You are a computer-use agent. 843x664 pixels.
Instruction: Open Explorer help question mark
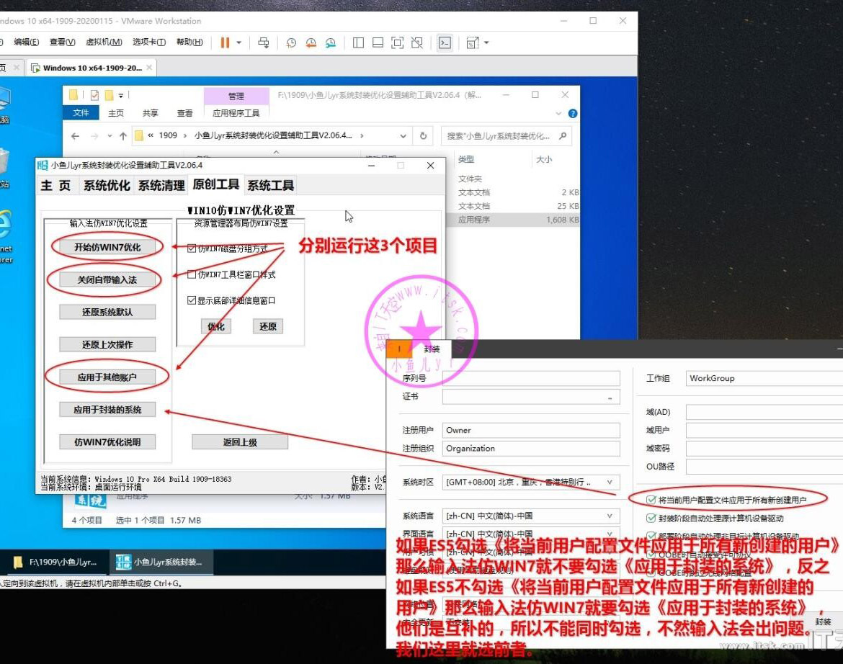[573, 113]
